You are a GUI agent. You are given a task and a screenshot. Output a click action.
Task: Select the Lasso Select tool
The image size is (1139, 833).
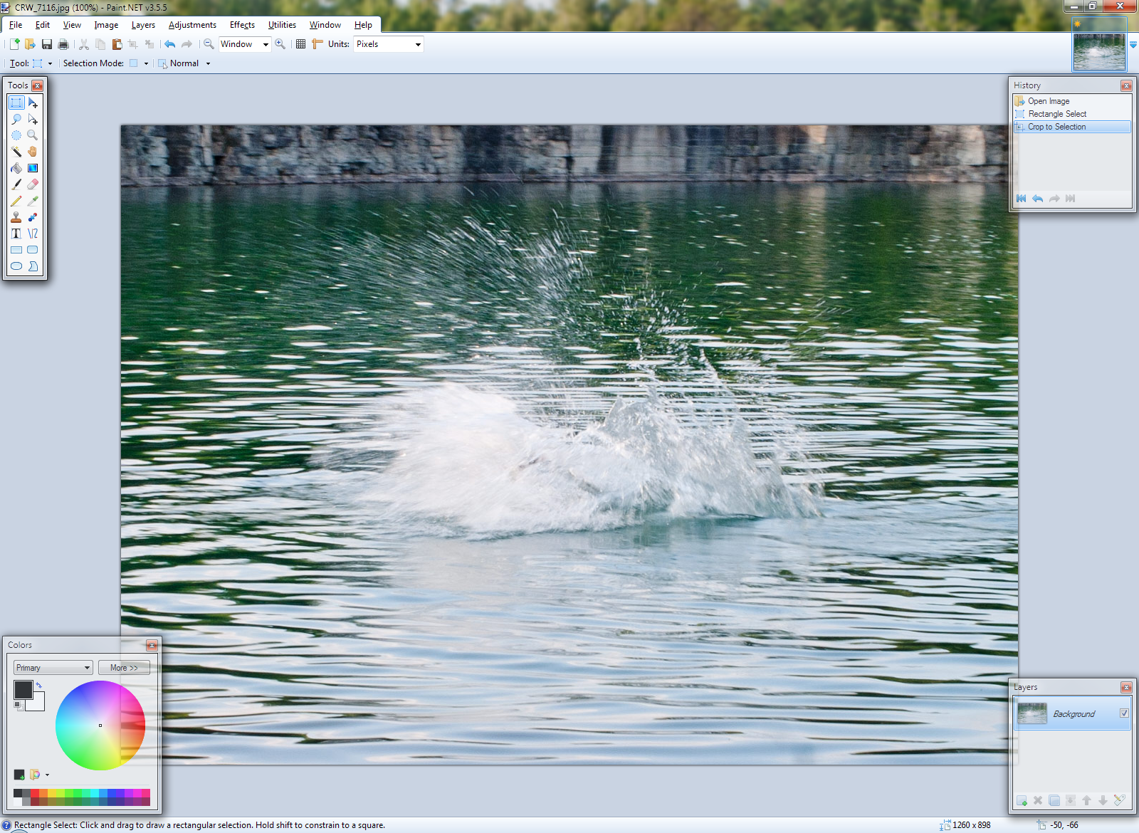point(16,119)
